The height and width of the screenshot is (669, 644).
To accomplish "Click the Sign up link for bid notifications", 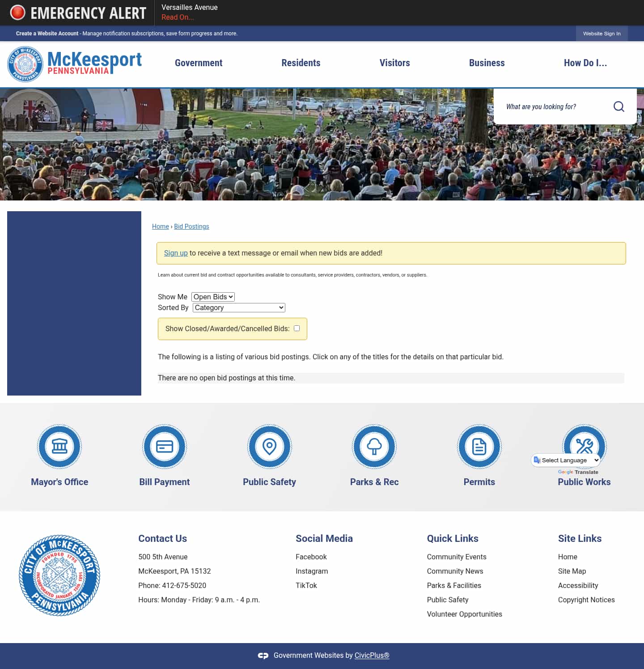I will click(176, 253).
